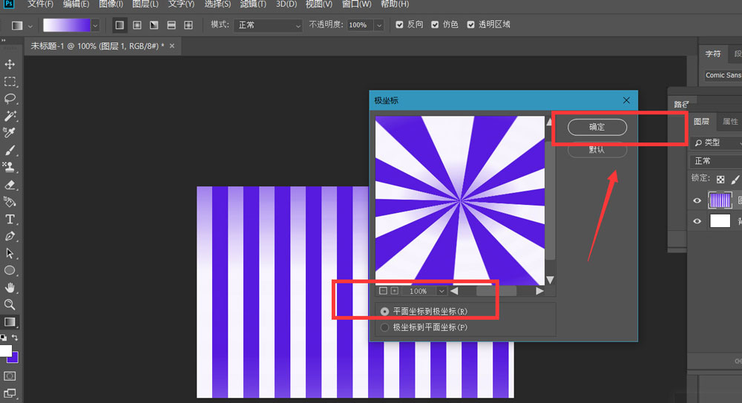
Task: Click the 确定 button in dialog
Action: coord(597,127)
